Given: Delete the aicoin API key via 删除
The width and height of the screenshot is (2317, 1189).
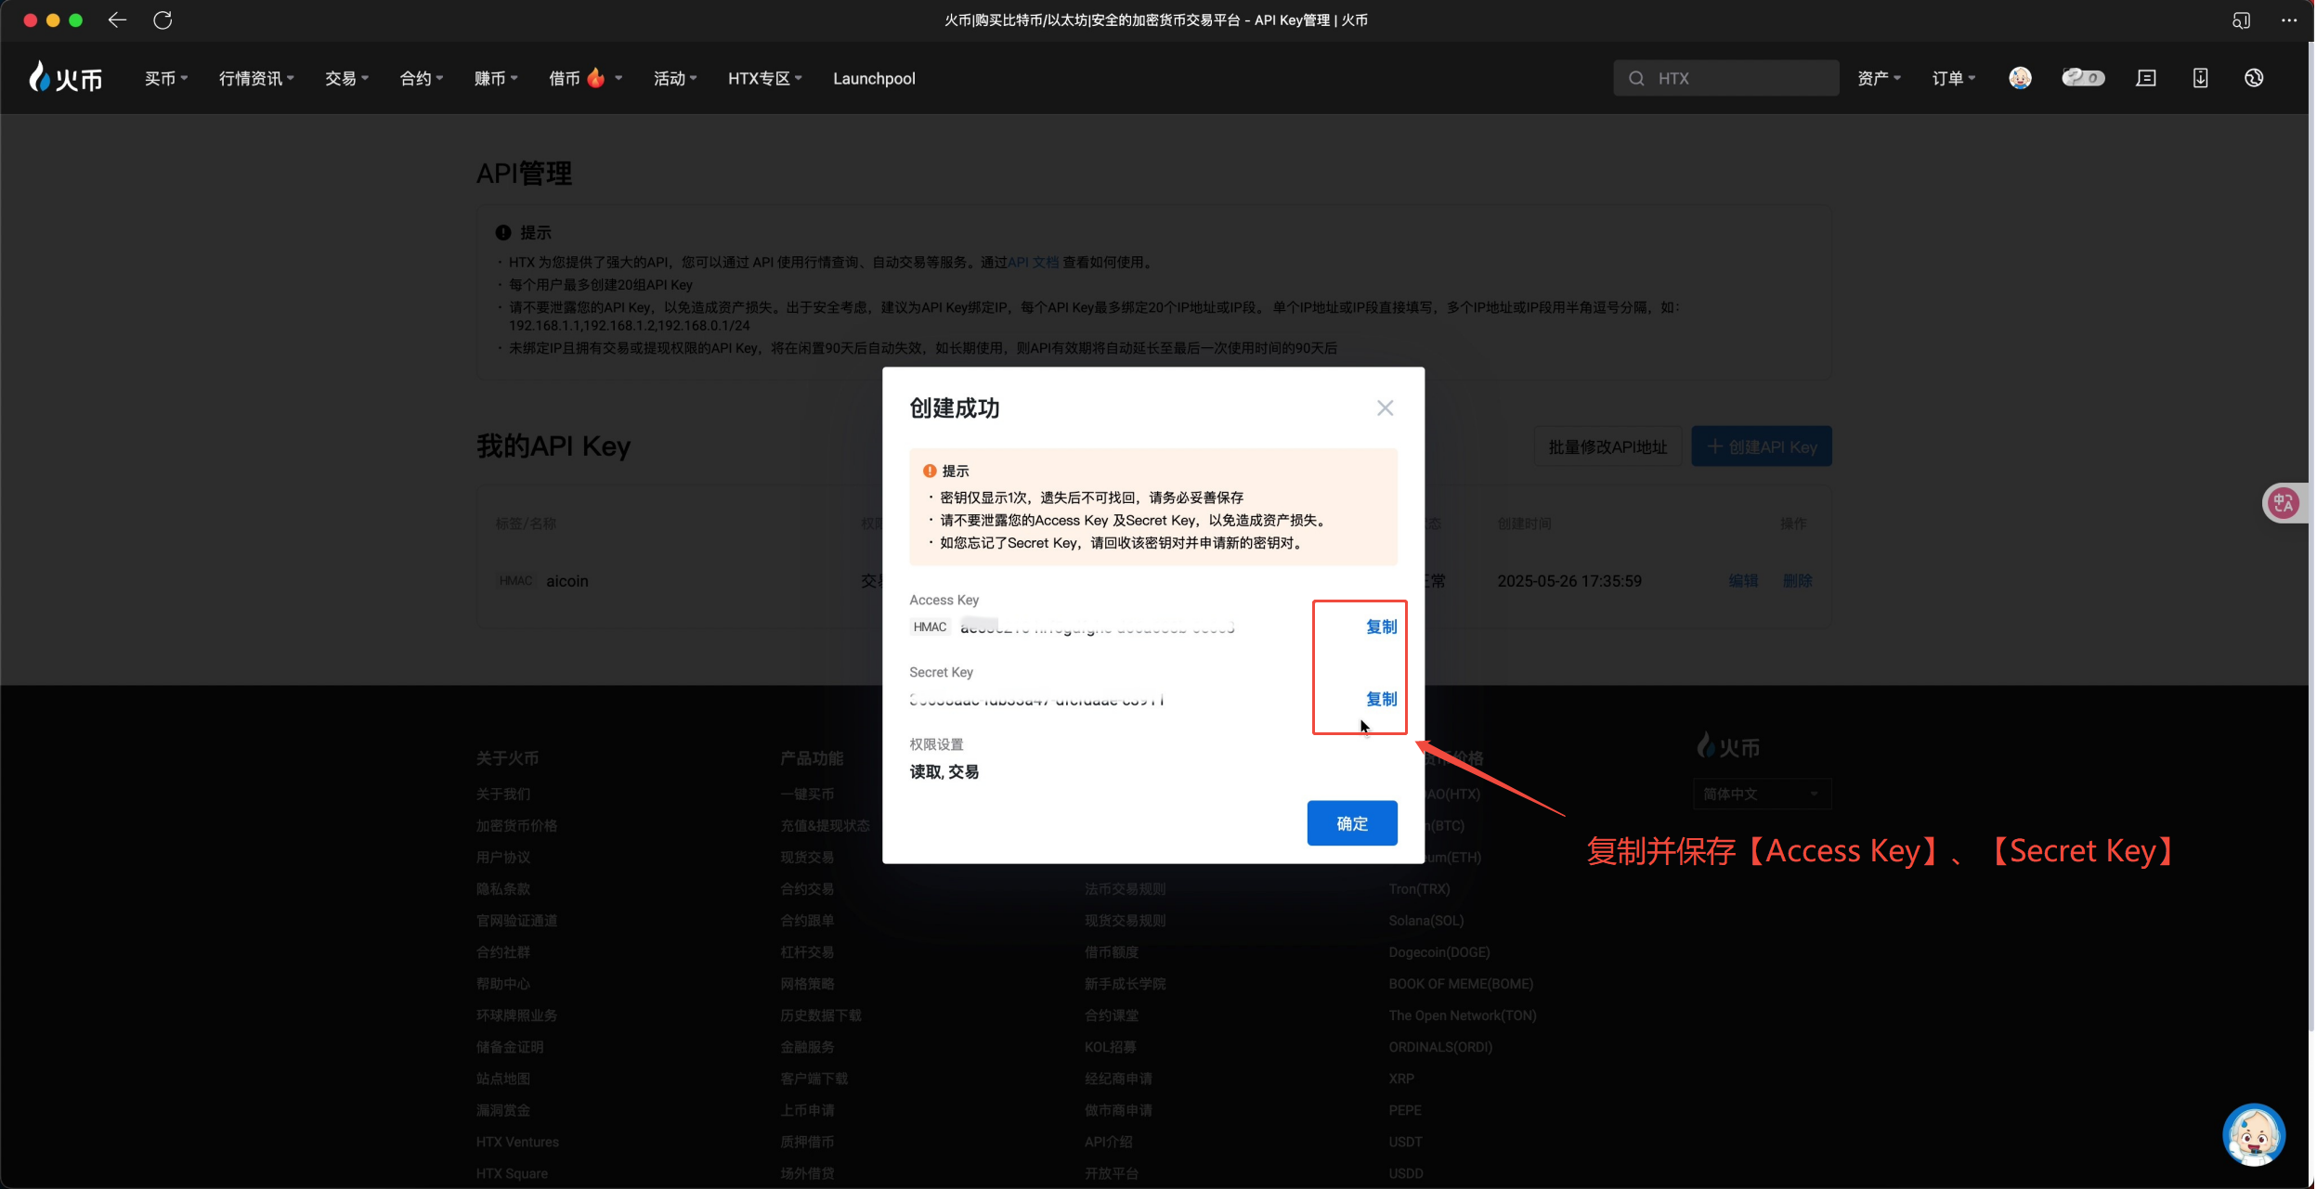Looking at the screenshot, I should click(1798, 582).
